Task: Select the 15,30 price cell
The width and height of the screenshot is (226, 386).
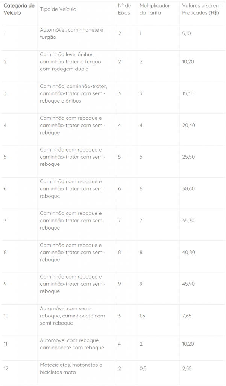Action: (188, 93)
